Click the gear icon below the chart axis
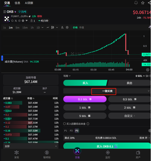The image size is (151, 161). 147,70
